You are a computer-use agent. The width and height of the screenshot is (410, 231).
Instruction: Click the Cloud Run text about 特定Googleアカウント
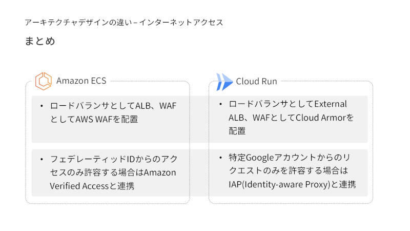point(291,170)
